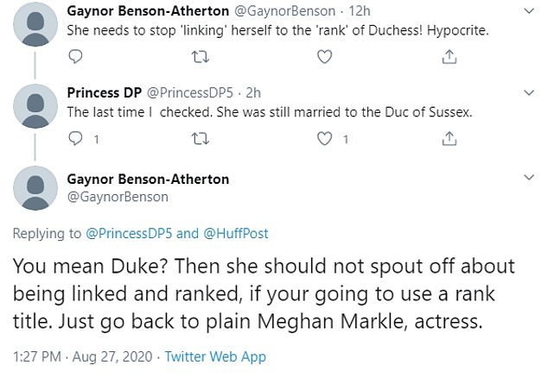Open options caret on main Gaynor tweet
The height and width of the screenshot is (378, 548).
click(x=530, y=179)
